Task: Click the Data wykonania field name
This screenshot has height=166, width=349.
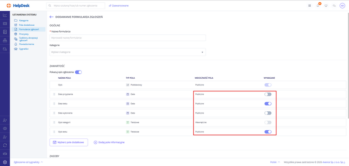Action: click(65, 113)
